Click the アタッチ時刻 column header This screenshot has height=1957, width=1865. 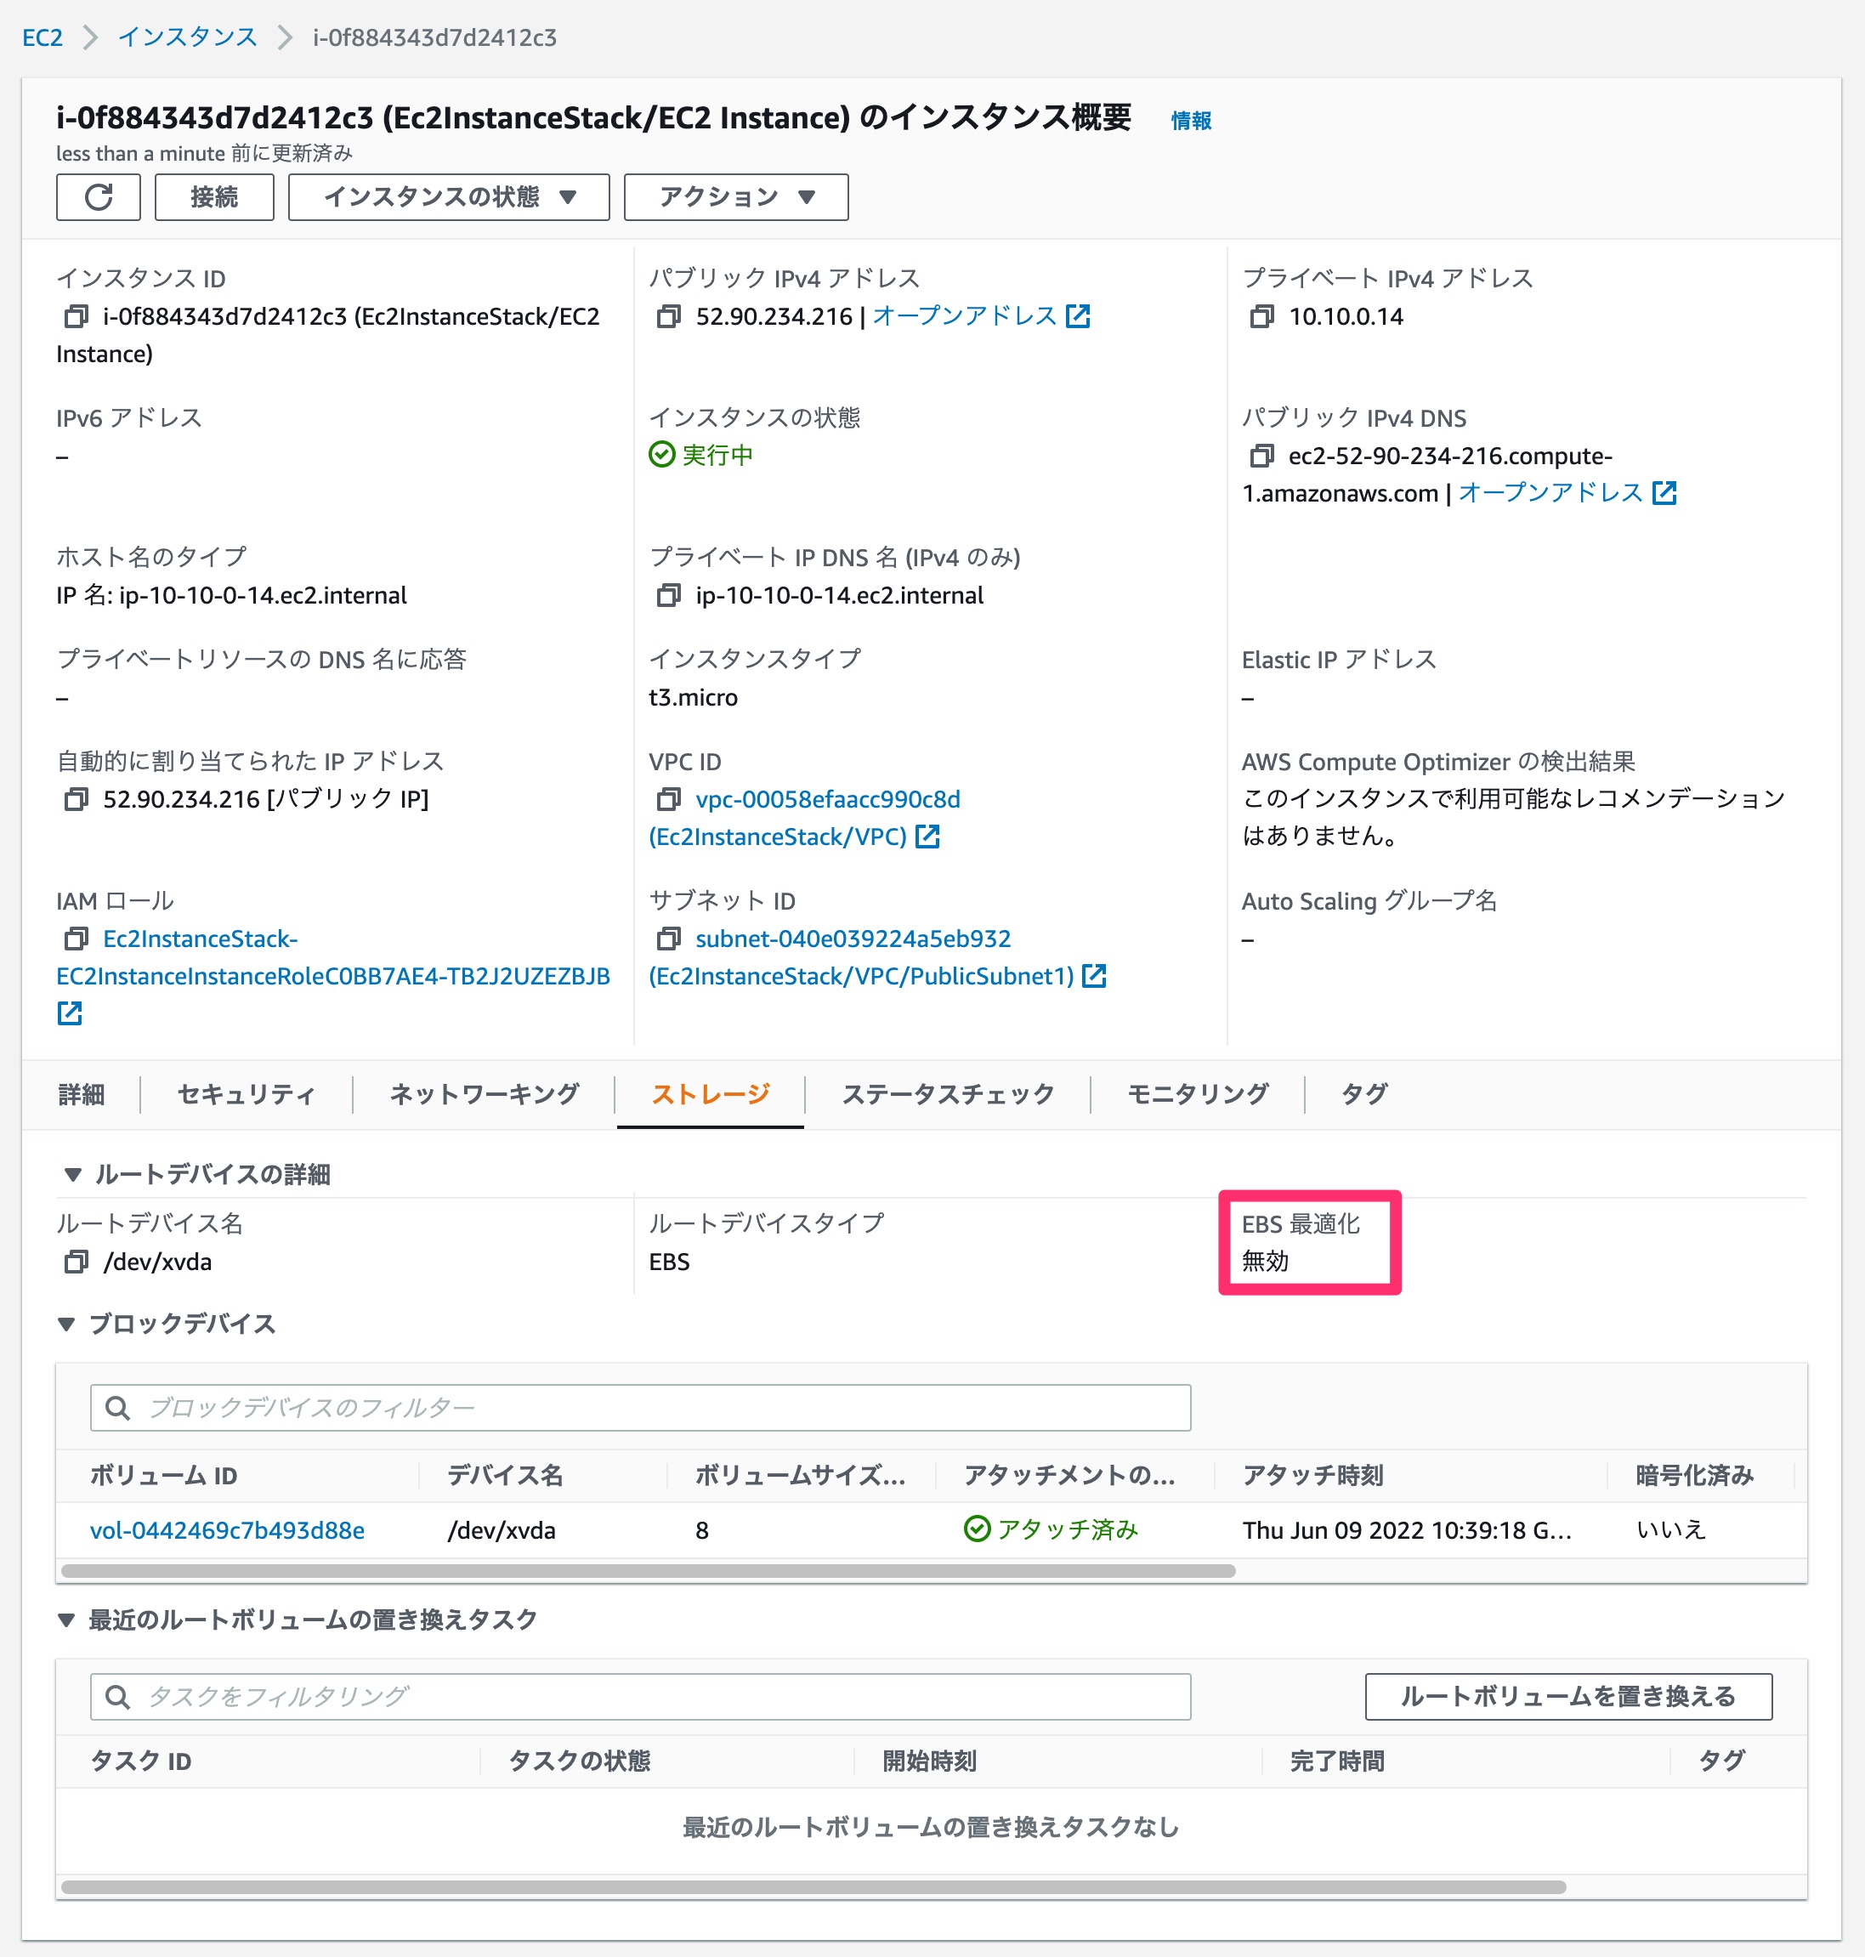point(1312,1475)
